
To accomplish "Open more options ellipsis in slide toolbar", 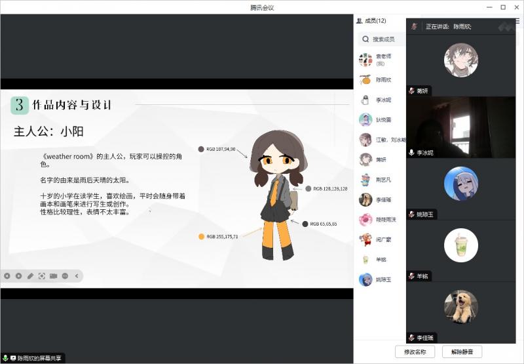I will pos(65,276).
